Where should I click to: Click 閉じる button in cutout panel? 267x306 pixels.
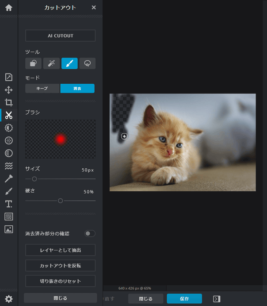[61, 298]
